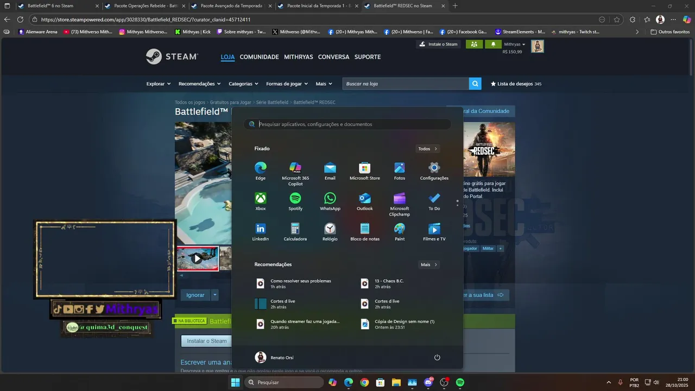Open the LOJA menu in Steam header
This screenshot has height=391, width=695.
228,57
